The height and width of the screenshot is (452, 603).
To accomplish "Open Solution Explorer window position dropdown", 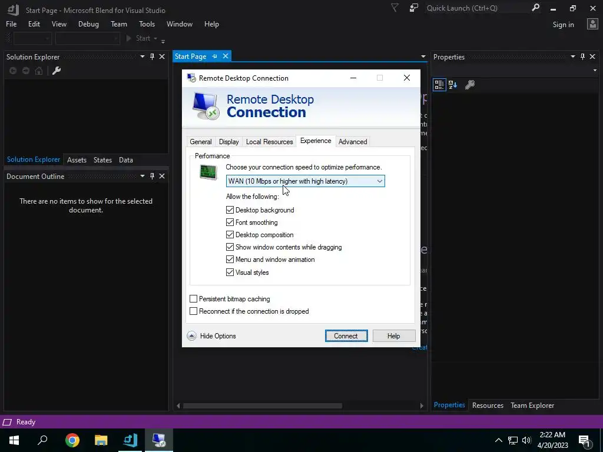I will point(143,56).
